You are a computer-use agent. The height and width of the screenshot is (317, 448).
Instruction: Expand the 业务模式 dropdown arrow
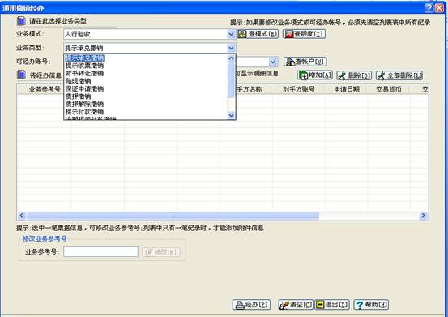click(x=231, y=34)
